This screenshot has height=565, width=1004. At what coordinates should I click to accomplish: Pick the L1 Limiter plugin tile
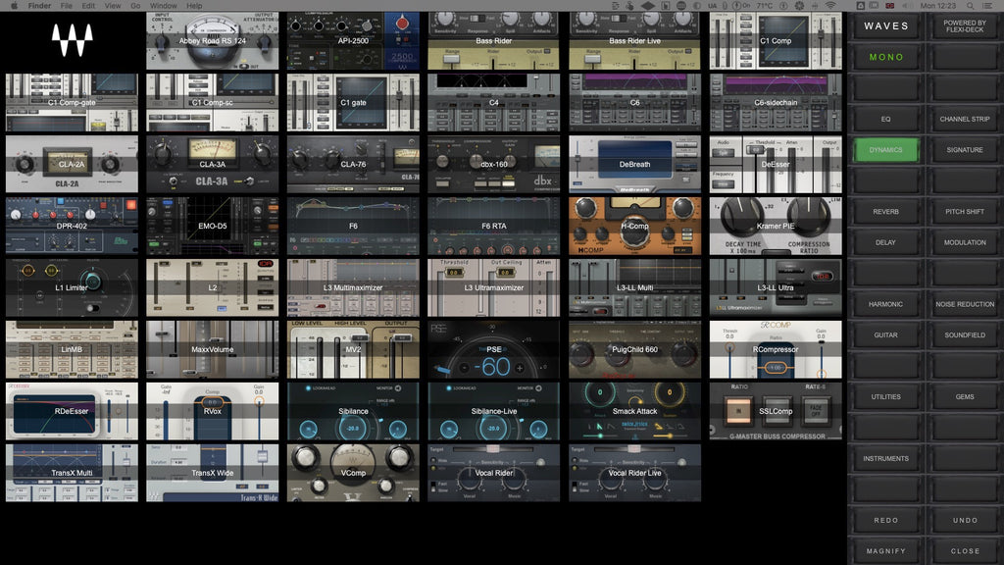pyautogui.click(x=72, y=287)
